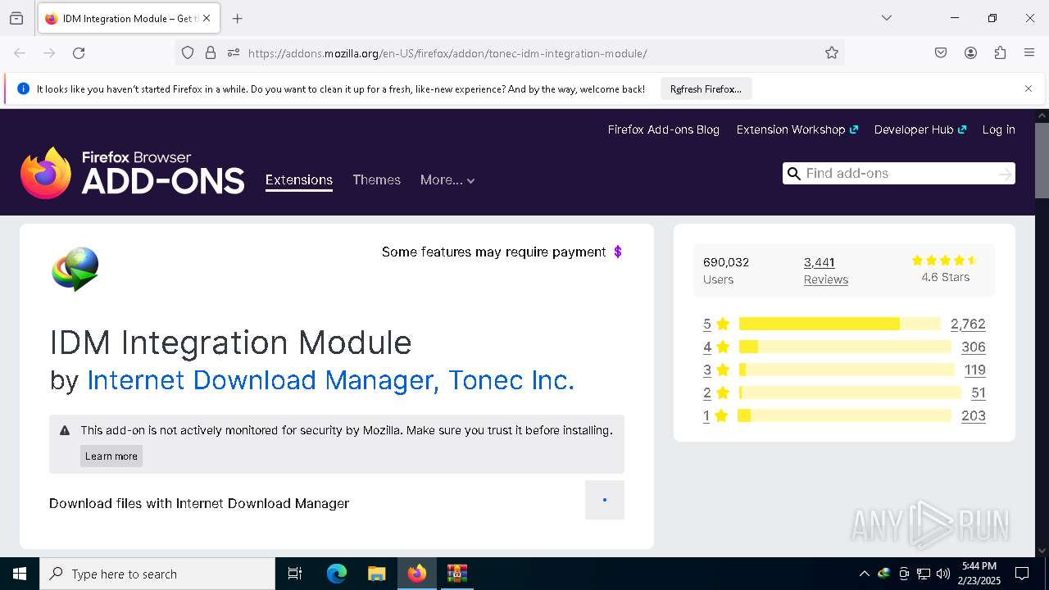The height and width of the screenshot is (590, 1049).
Task: Open the 2,762 five-star reviews count
Action: coord(968,324)
